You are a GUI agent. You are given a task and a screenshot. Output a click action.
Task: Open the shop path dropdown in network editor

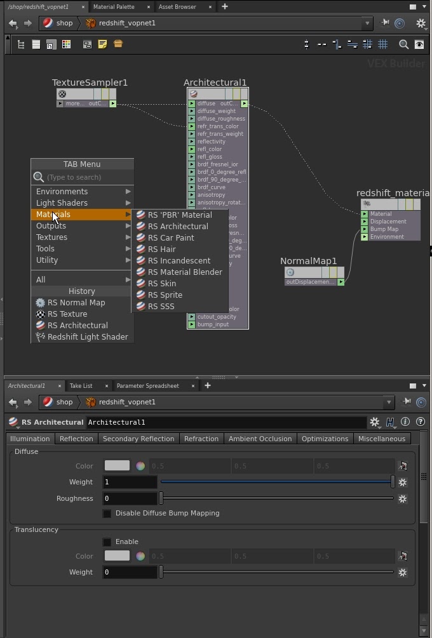367,23
